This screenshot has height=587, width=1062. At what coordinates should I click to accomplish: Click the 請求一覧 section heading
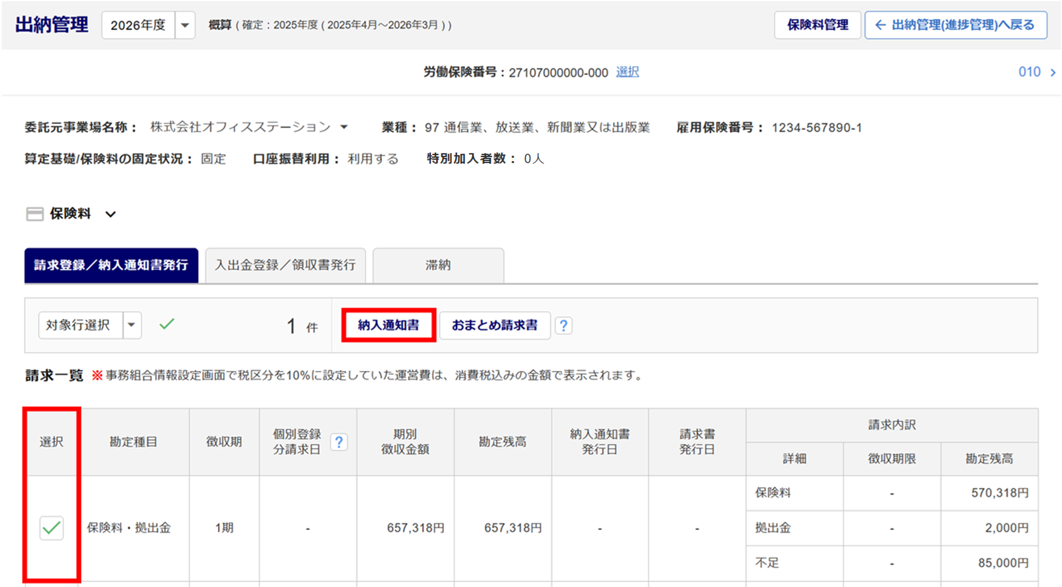[54, 376]
